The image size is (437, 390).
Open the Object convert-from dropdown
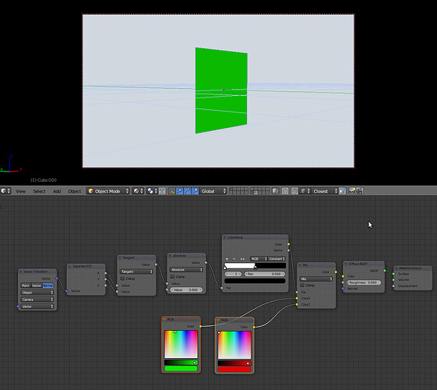coord(37,292)
